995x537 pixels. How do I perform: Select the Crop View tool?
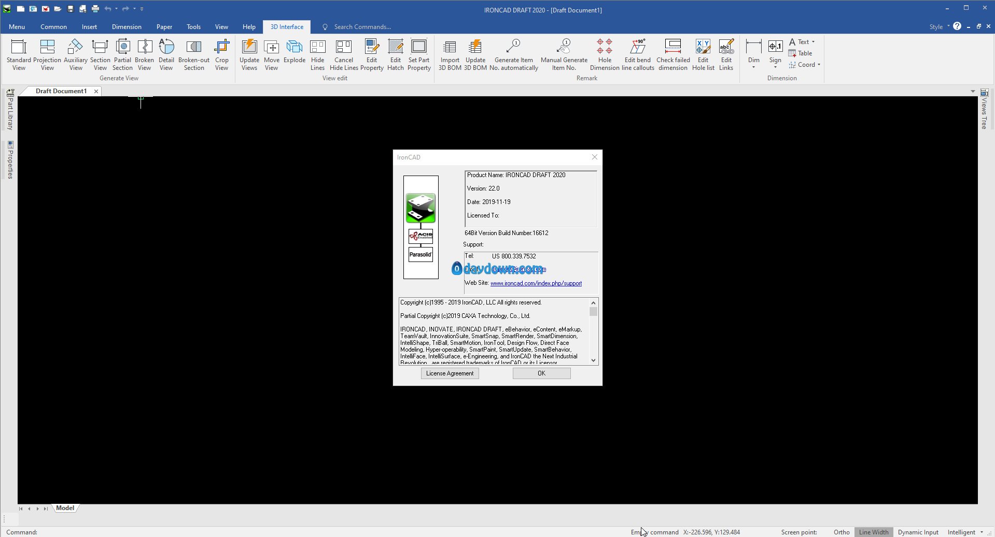tap(221, 54)
